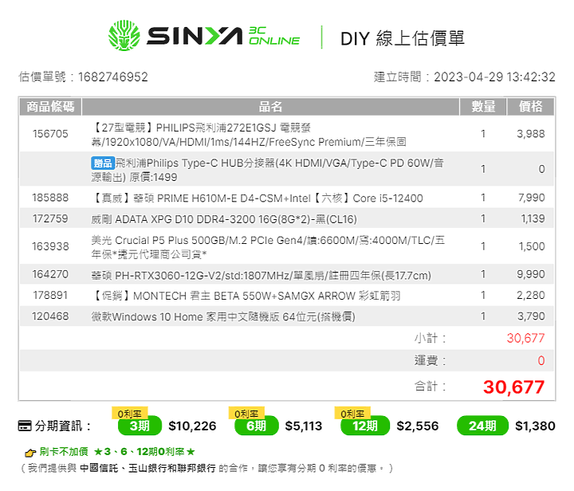Click the 0利率 tag above 12期
Image resolution: width=574 pixels, height=491 pixels.
click(352, 414)
